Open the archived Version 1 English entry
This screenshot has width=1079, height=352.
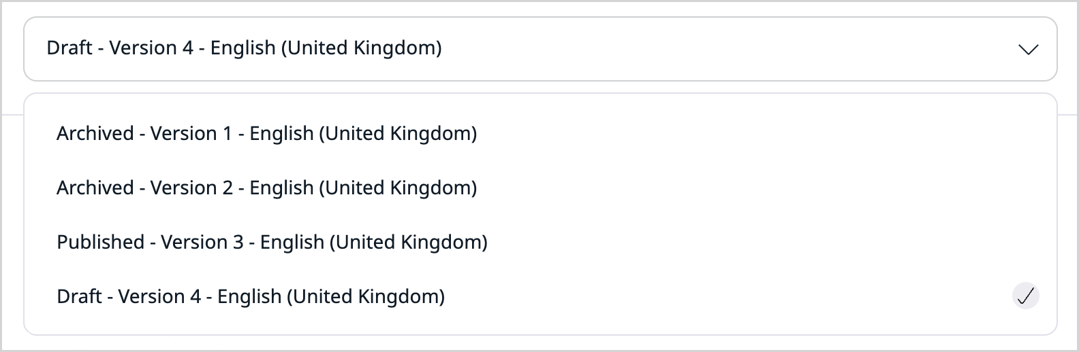pyautogui.click(x=266, y=133)
